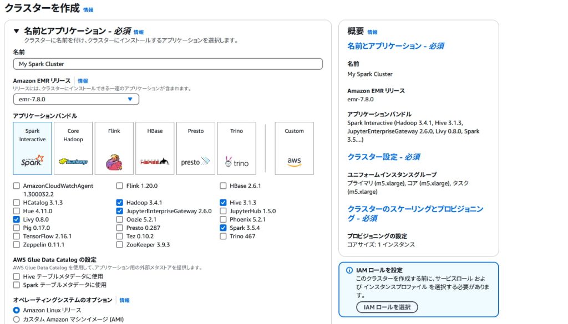This screenshot has height=324, width=568.
Task: Tick the HCatalog 3.1.3 checkbox
Action: tap(16, 203)
